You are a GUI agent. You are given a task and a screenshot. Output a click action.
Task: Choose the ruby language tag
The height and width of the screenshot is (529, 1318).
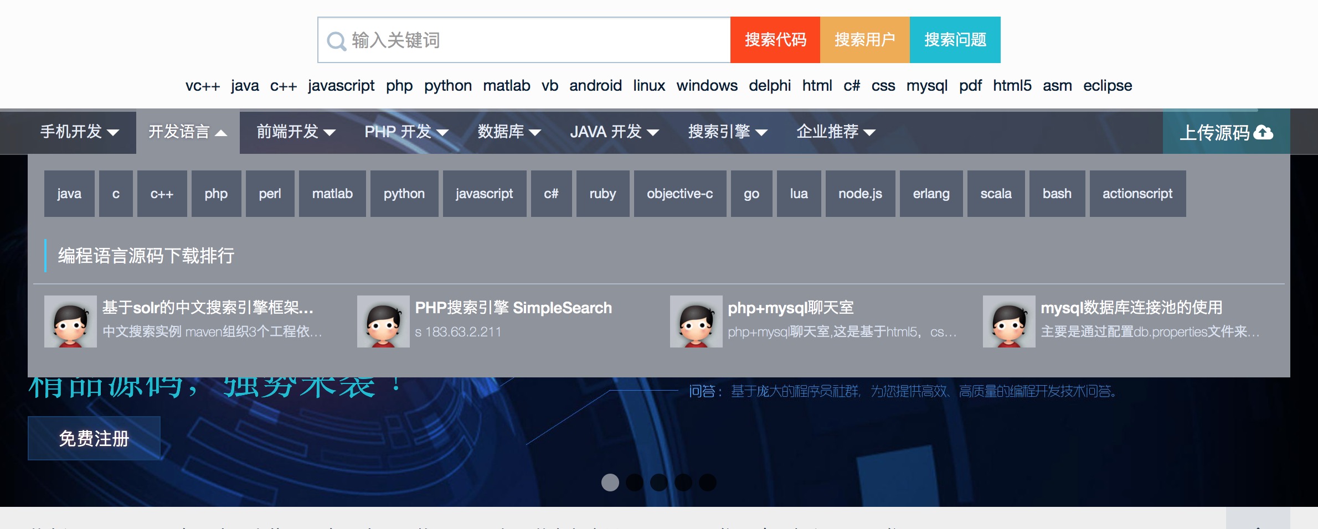point(603,194)
